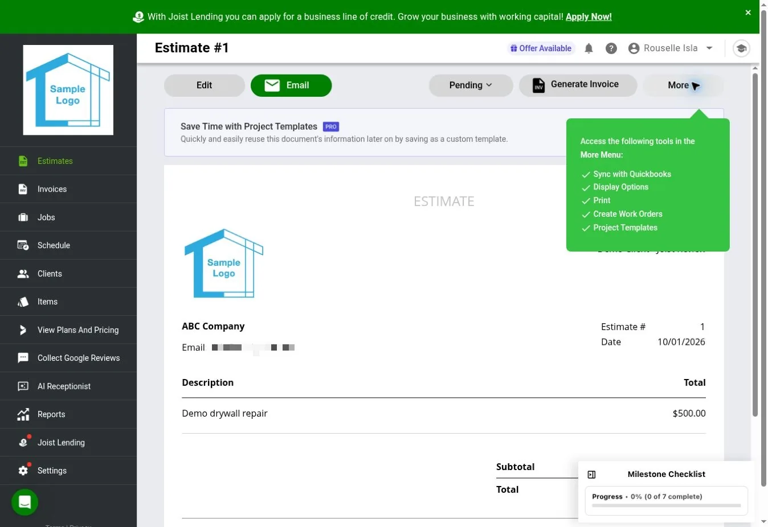Expand the Rouselle Isla account menu
The image size is (768, 527).
click(x=671, y=48)
